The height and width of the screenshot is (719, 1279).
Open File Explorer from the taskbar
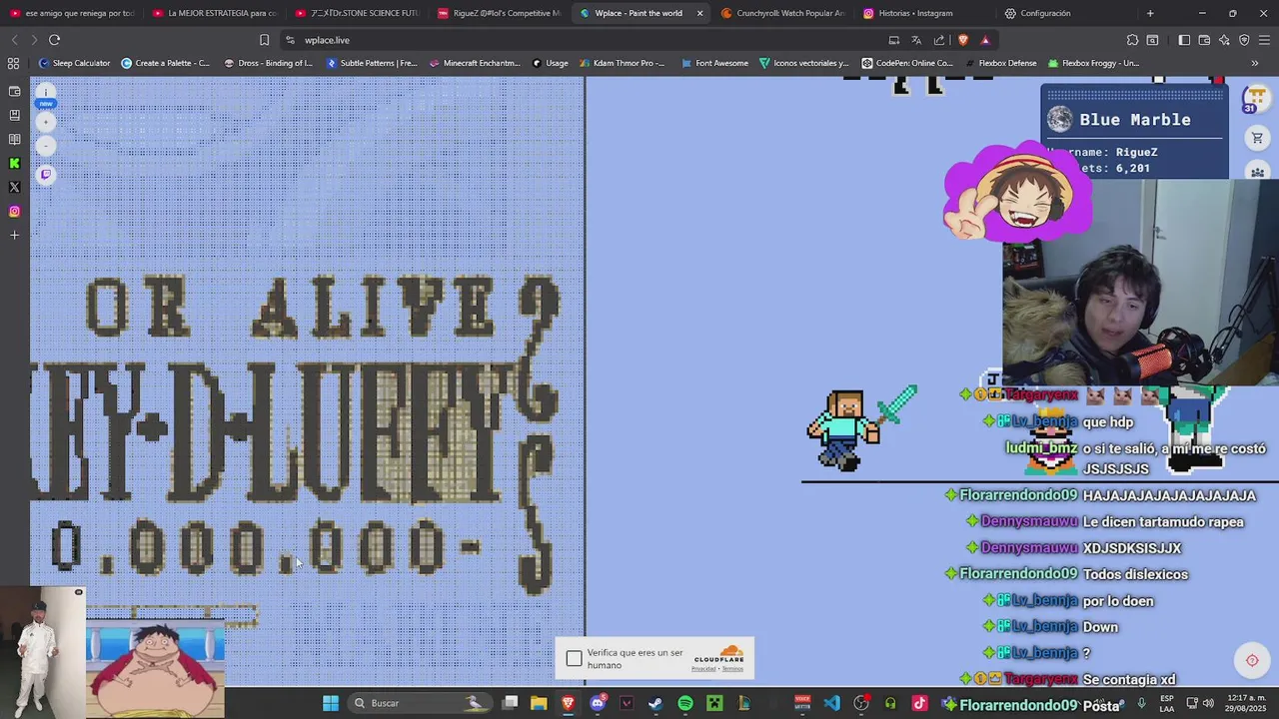(539, 703)
